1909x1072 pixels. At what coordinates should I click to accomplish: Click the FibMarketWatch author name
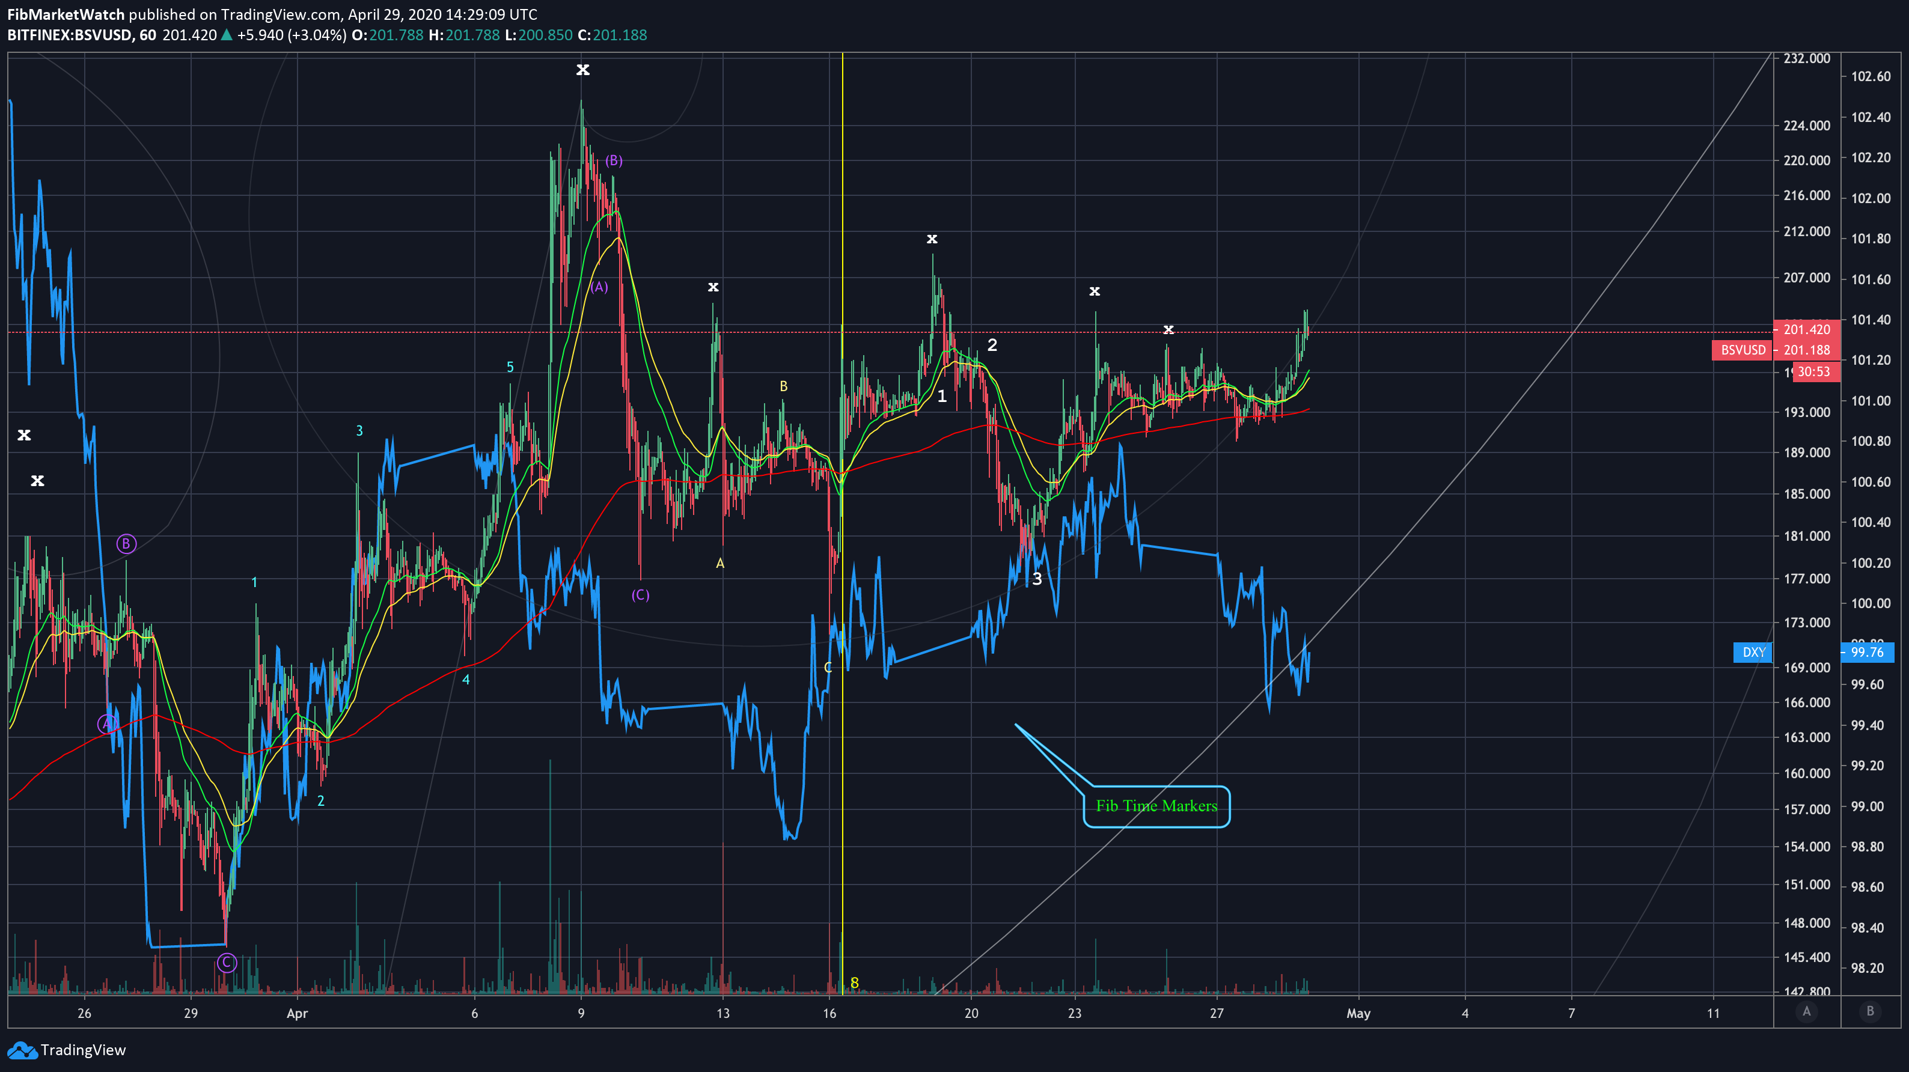point(65,14)
